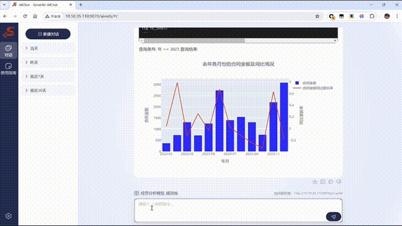Go forward in browser history
Screen dimensions: 402x226
(15, 16)
